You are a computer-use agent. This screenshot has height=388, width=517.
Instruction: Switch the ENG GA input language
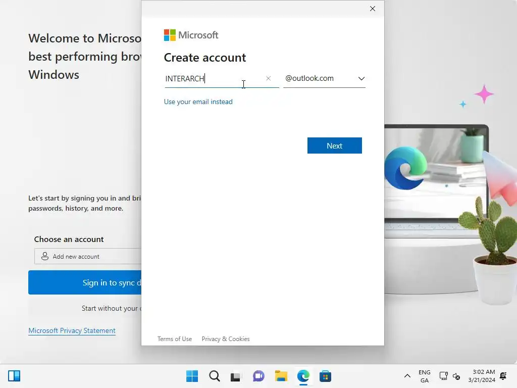click(x=424, y=376)
